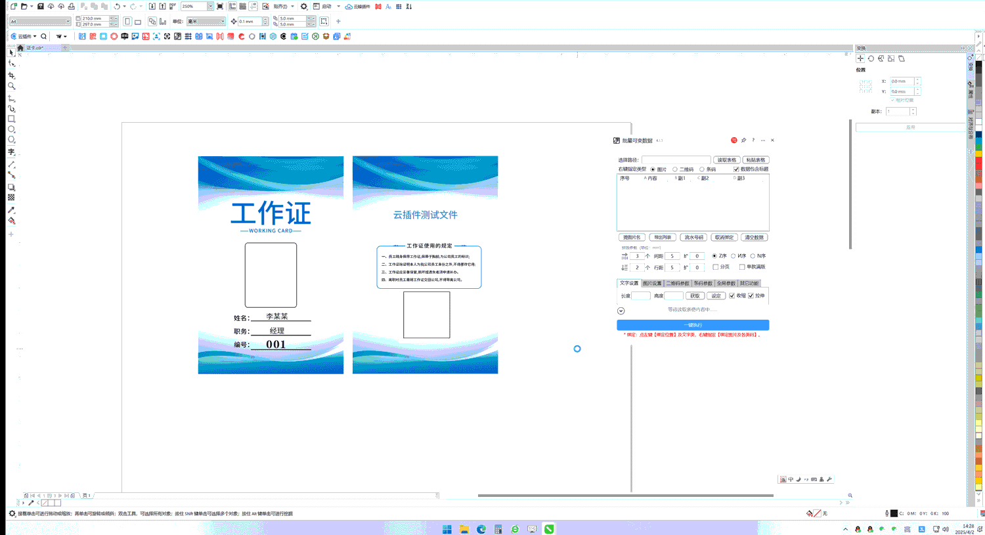This screenshot has width=985, height=535.
Task: Expand the 启动 launch dropdown
Action: (x=338, y=6)
